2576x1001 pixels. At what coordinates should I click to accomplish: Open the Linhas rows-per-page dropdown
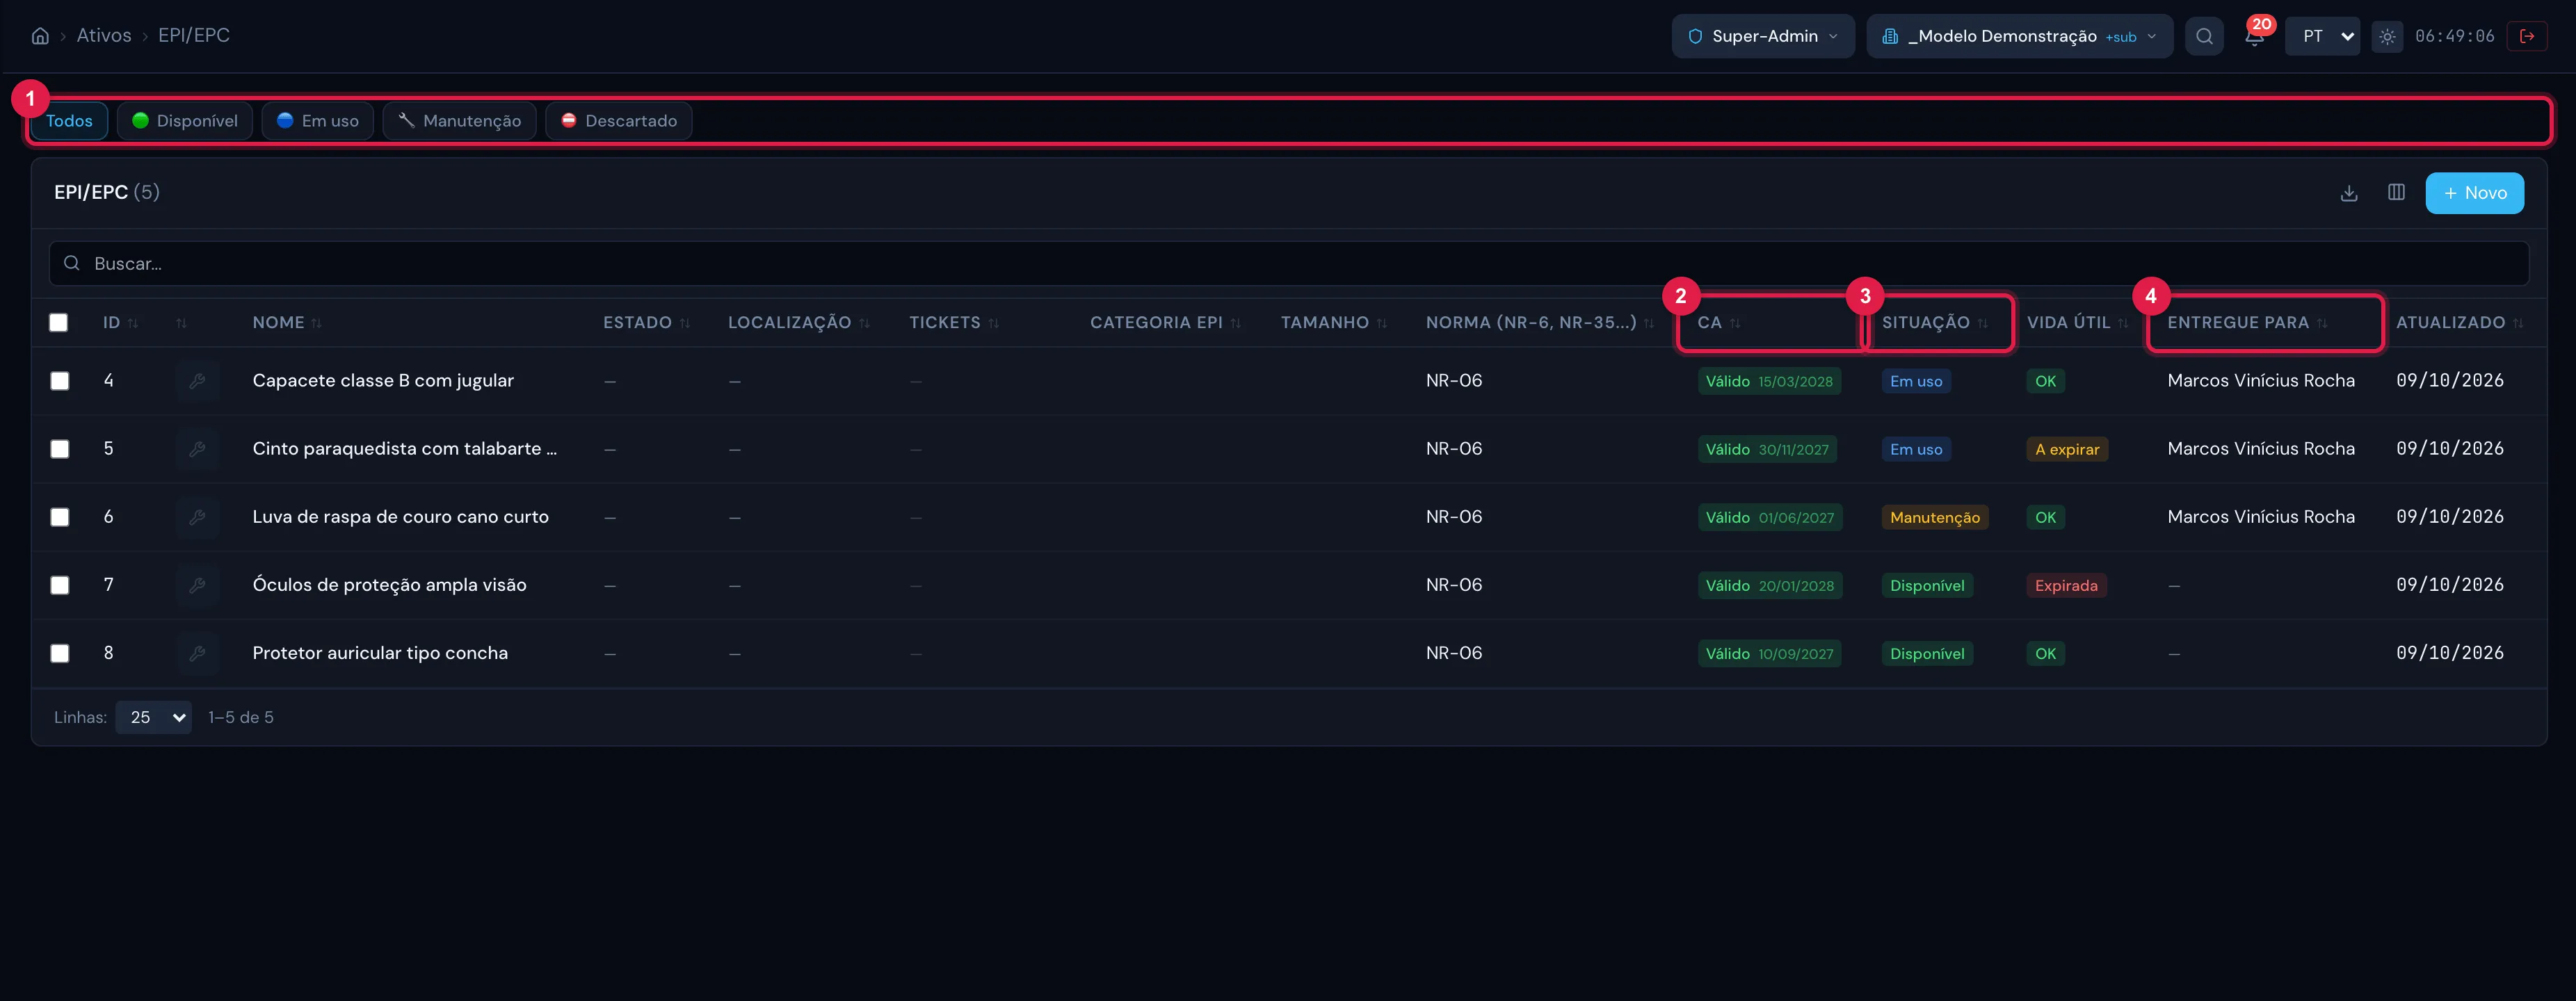pyautogui.click(x=154, y=718)
